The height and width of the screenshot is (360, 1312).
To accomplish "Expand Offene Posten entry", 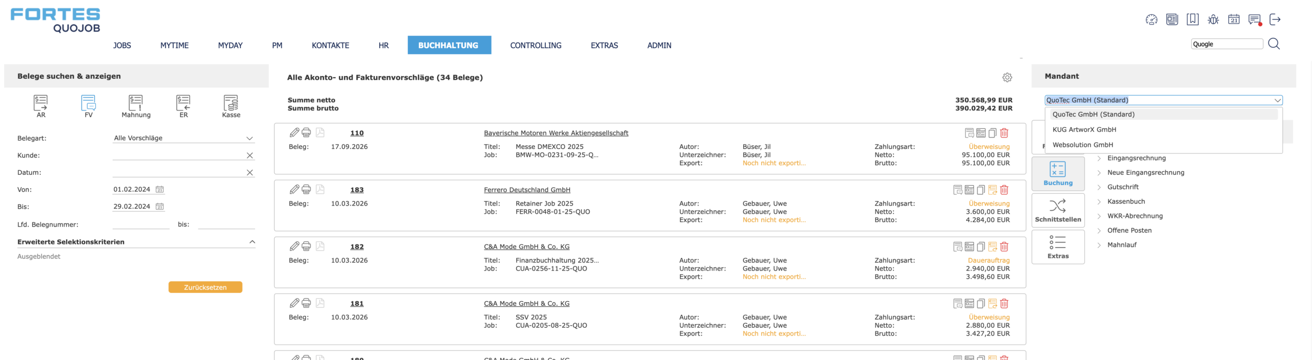I will [x=1099, y=231].
